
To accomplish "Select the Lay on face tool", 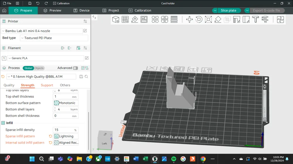I will click(x=218, y=19).
